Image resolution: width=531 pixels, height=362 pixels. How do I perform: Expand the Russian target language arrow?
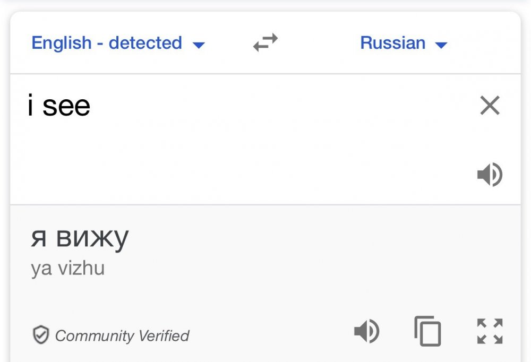pyautogui.click(x=441, y=45)
